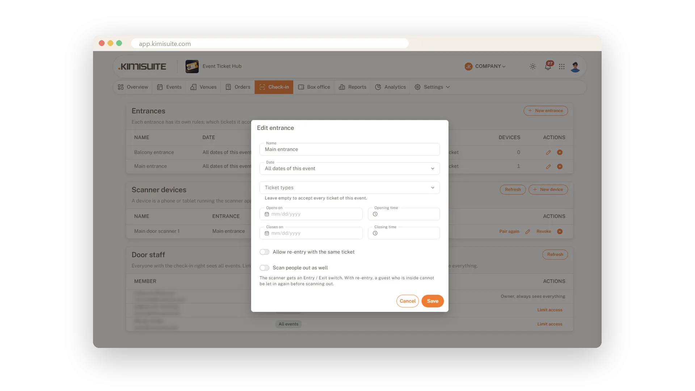Open the Date dropdown in Edit entrance
This screenshot has width=695, height=391.
[x=349, y=168]
